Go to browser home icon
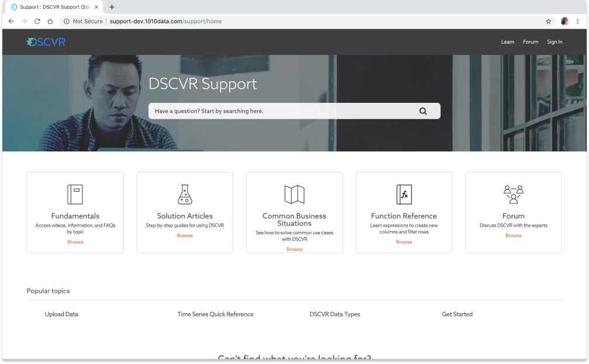 pos(50,22)
